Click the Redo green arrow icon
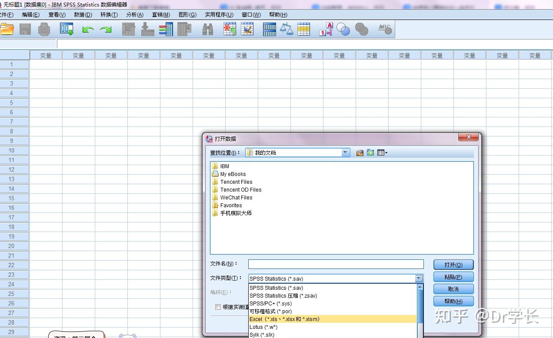Viewport: 553px width, 338px height. click(x=106, y=30)
